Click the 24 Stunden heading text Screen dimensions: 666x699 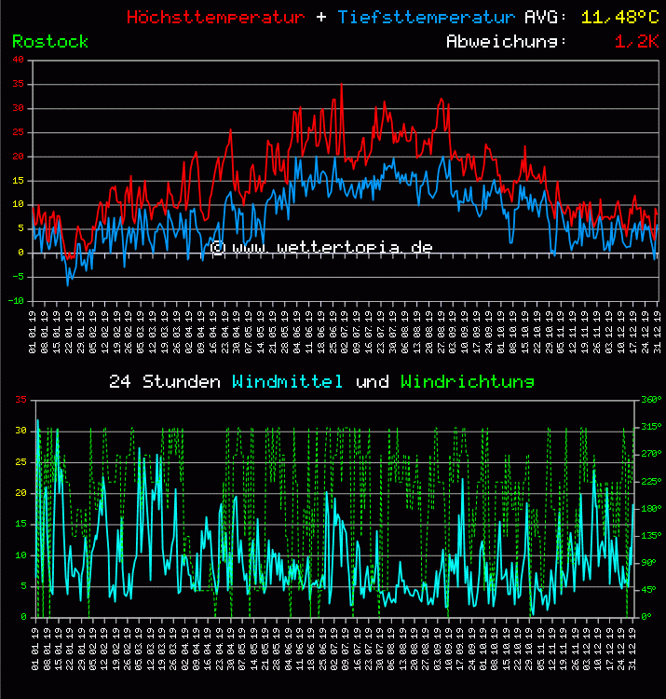pos(164,381)
